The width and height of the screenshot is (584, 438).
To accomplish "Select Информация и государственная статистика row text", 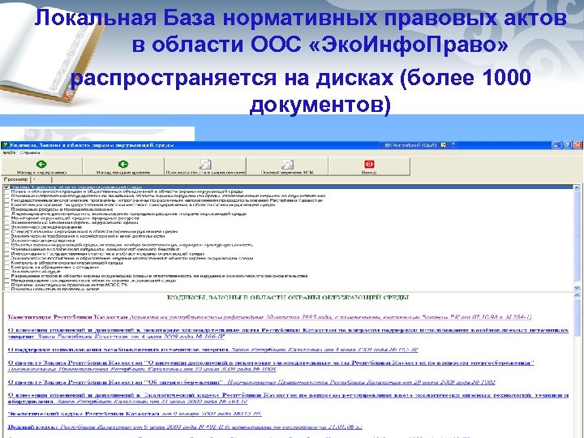I will point(107,254).
